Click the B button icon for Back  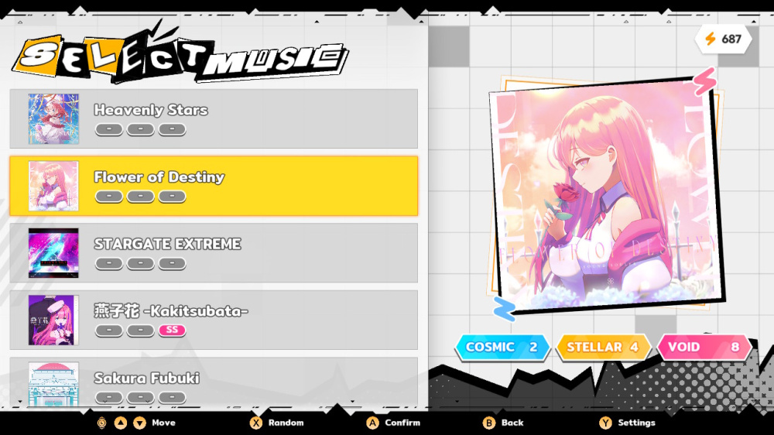pos(488,423)
